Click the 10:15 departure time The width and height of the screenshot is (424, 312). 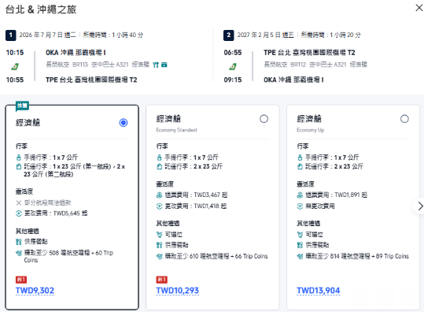coord(15,53)
